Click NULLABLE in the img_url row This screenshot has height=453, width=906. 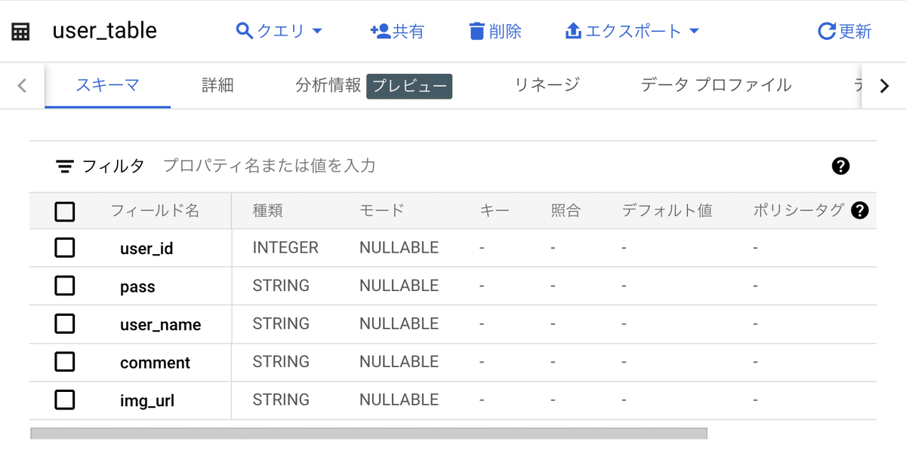[399, 399]
